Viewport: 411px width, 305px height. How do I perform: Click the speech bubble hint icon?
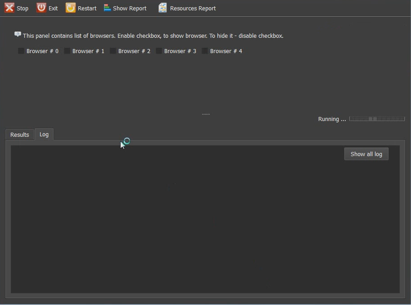coord(18,34)
